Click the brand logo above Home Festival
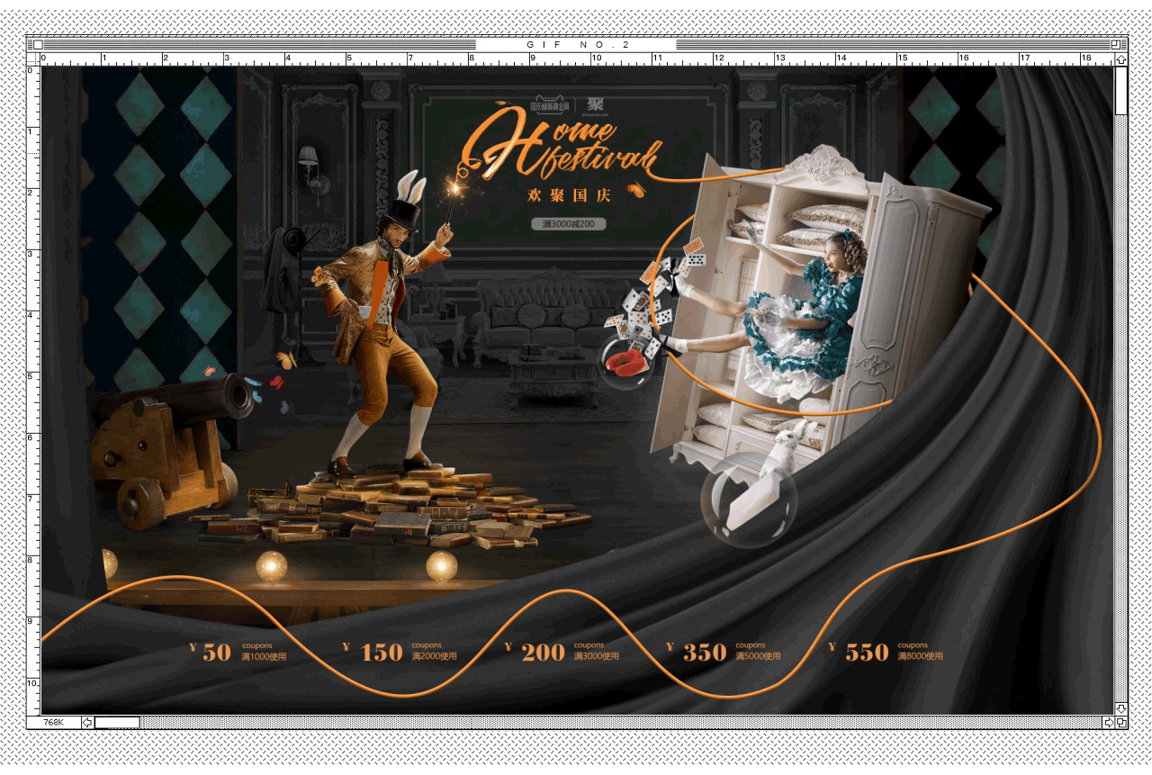Viewport: 1152px width, 775px height. pos(568,106)
